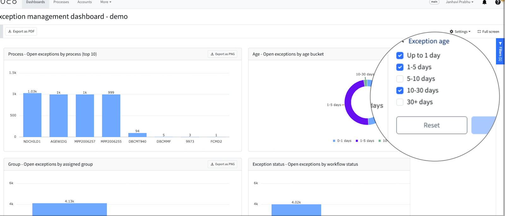Viewport: 505px width, 216px height.
Task: Export the Process chart as PNG
Action: tap(223, 54)
